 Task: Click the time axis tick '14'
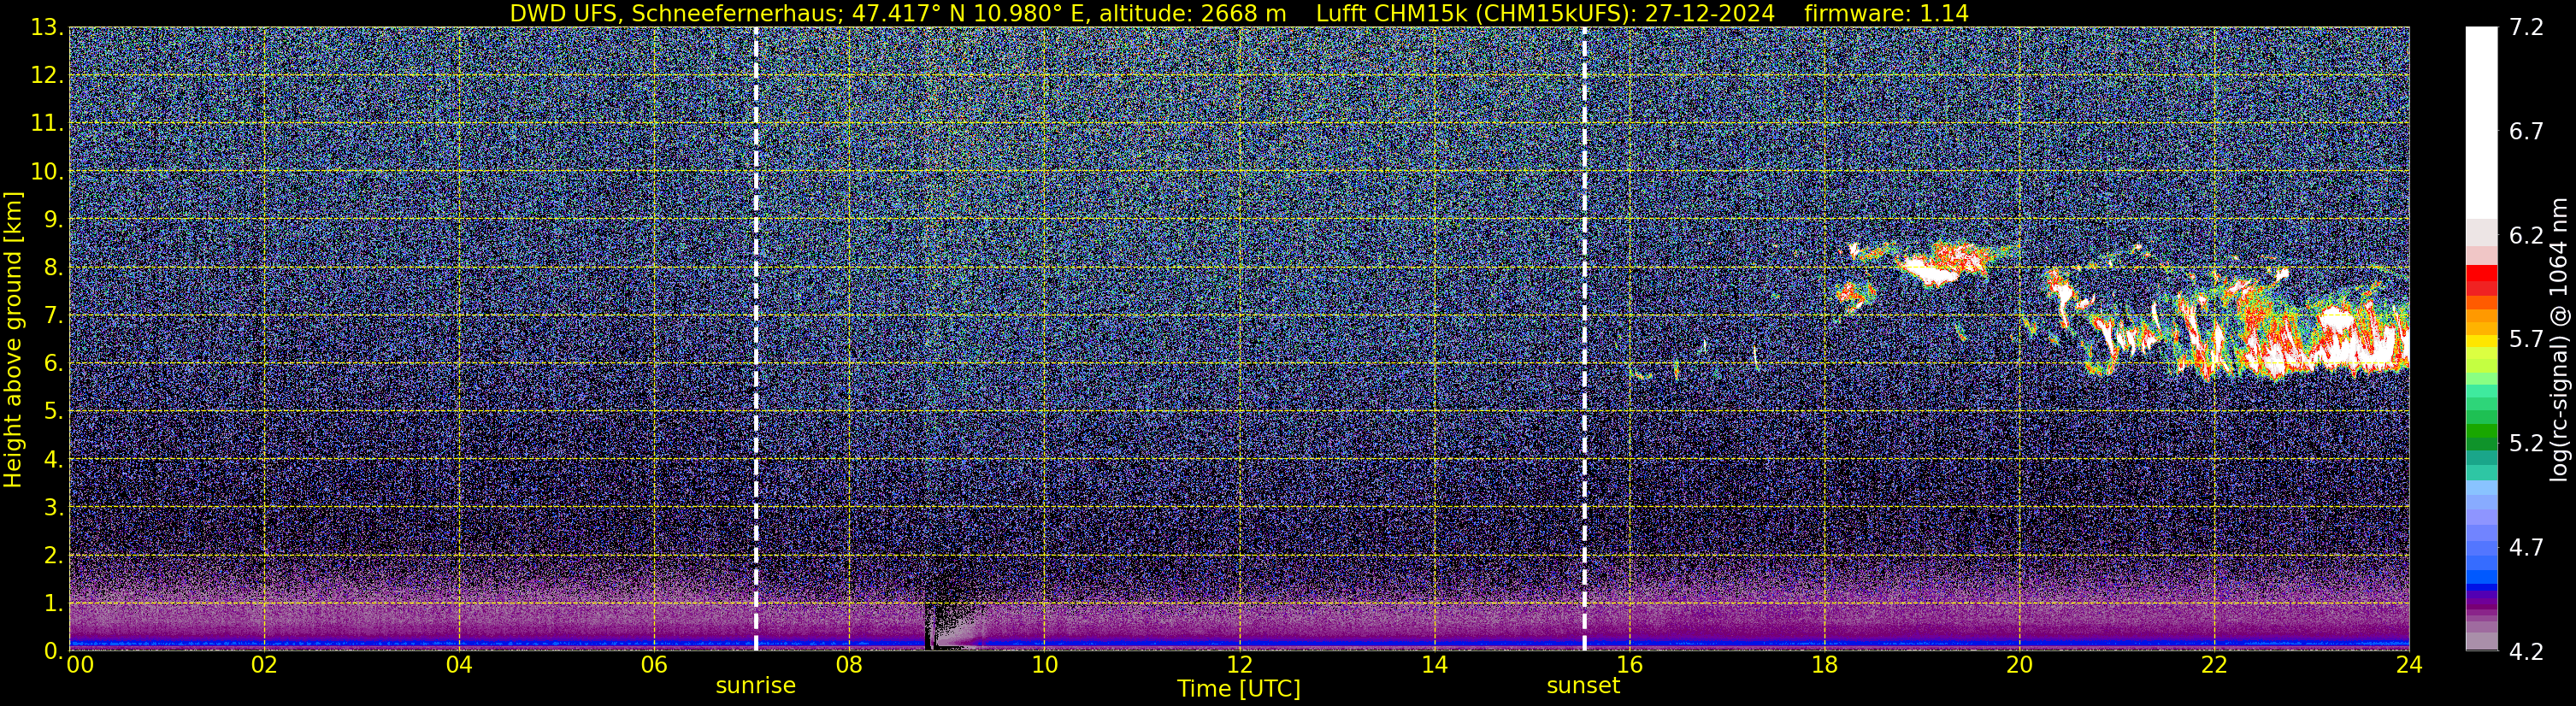(1434, 665)
